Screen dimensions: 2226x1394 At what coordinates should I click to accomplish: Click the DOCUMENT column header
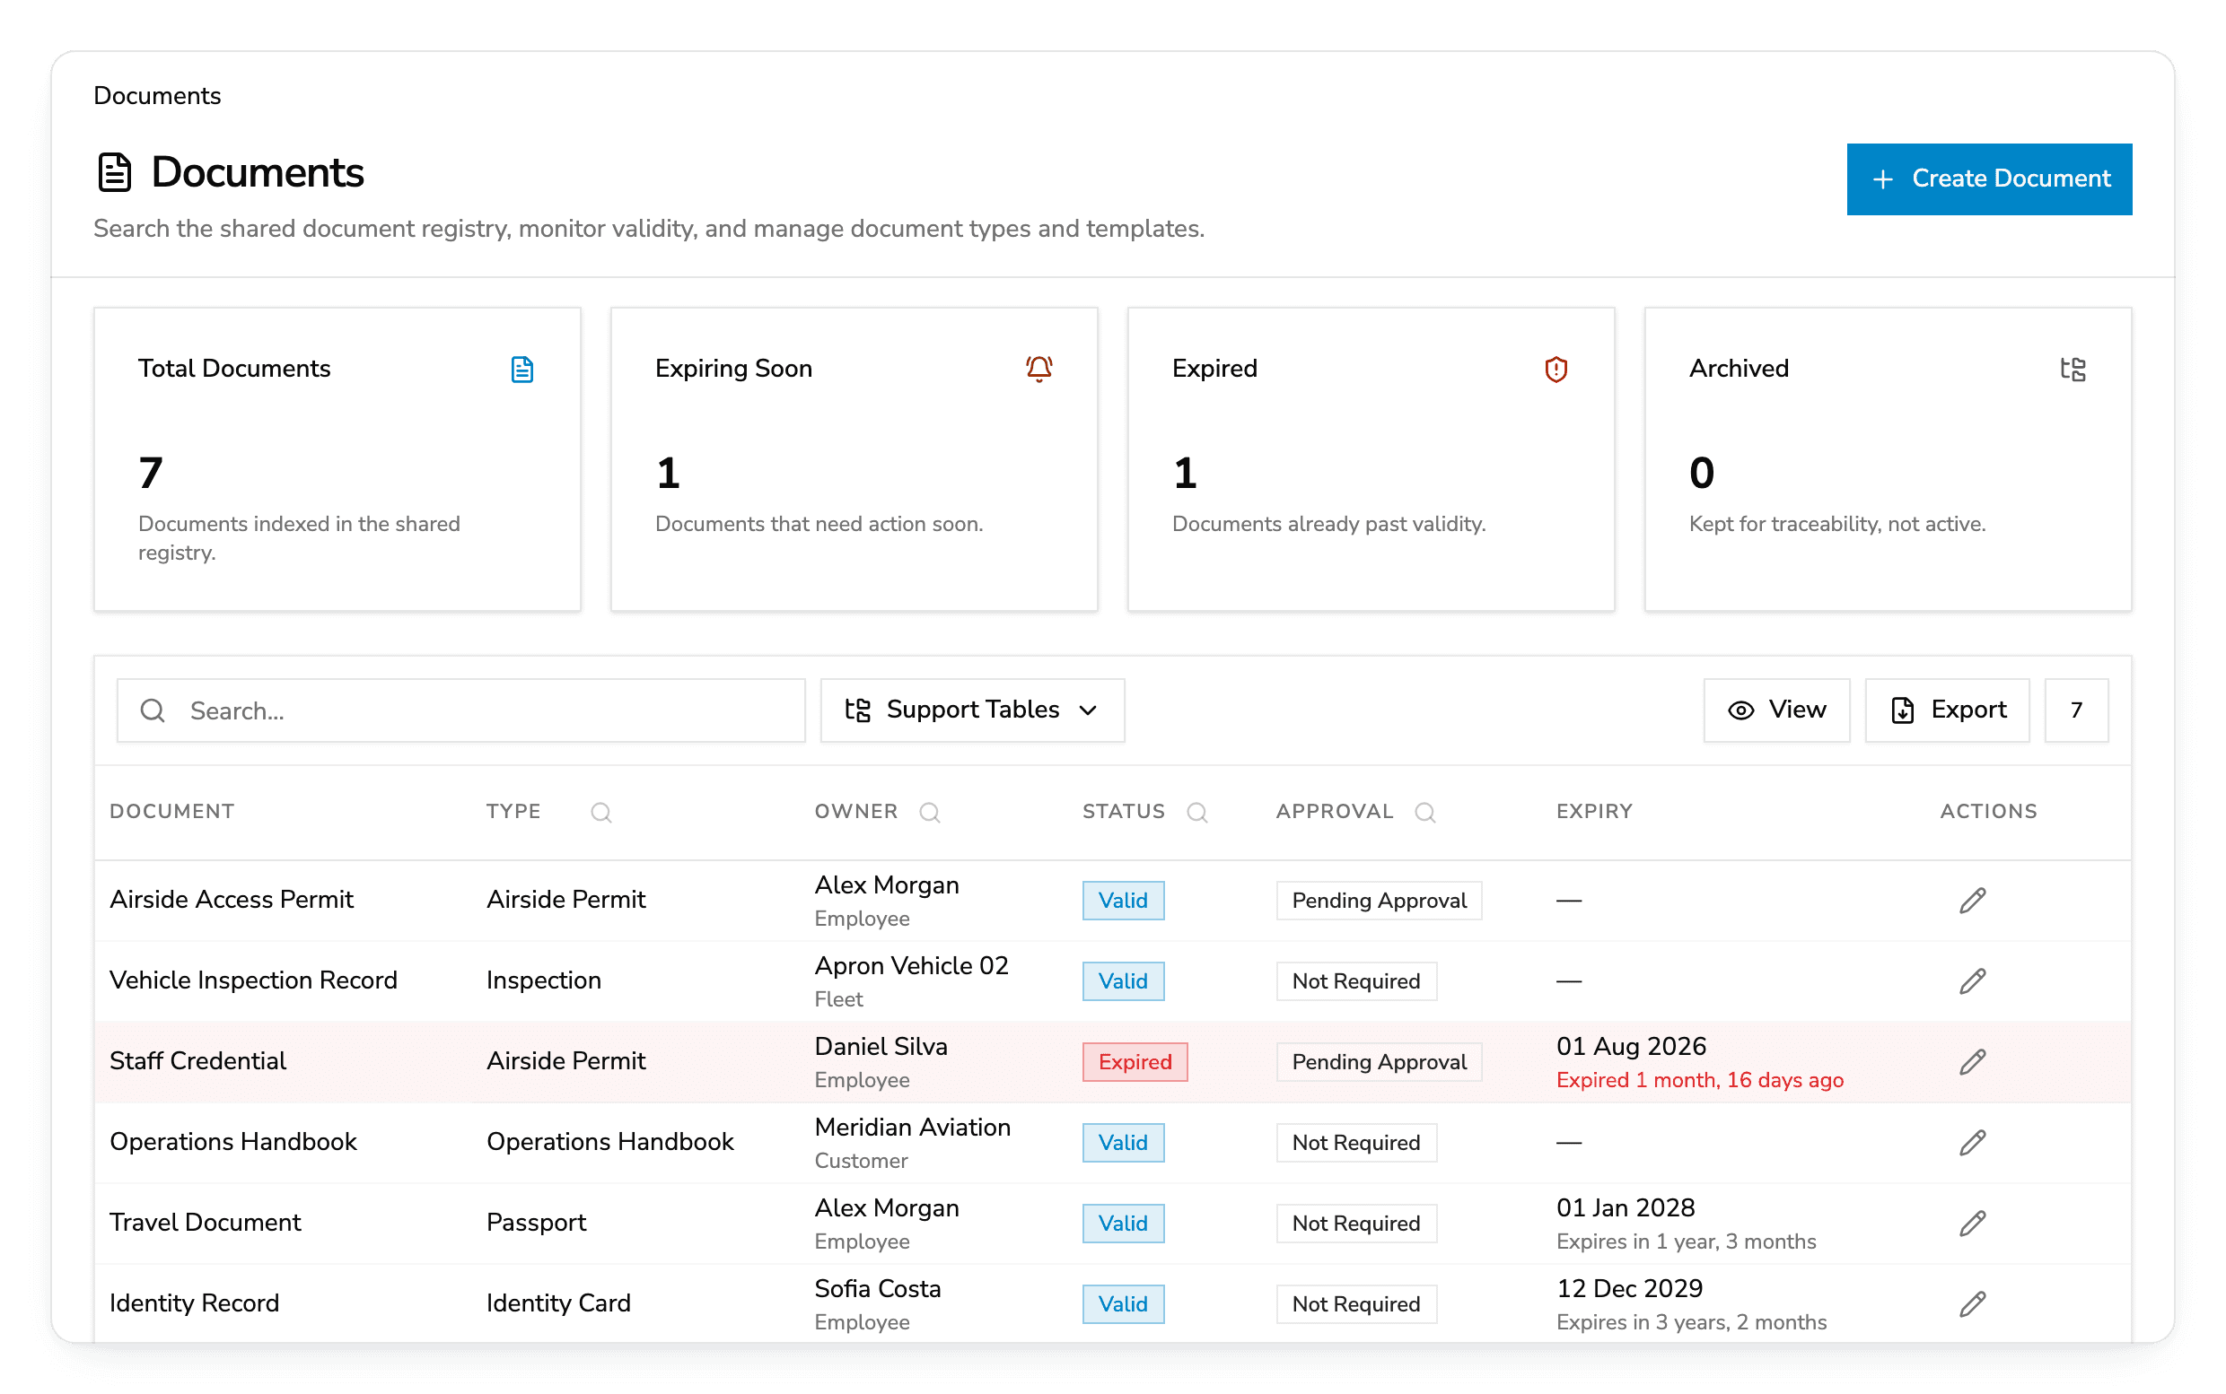(x=172, y=811)
